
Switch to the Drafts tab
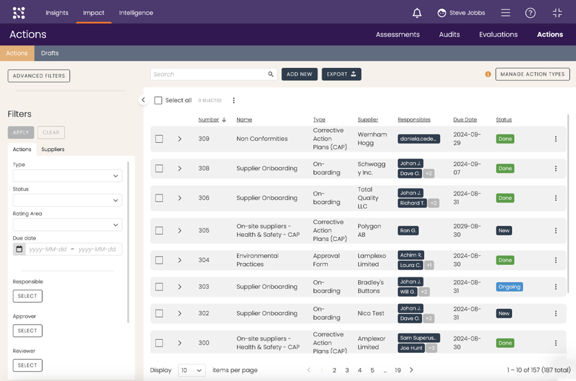pos(49,54)
